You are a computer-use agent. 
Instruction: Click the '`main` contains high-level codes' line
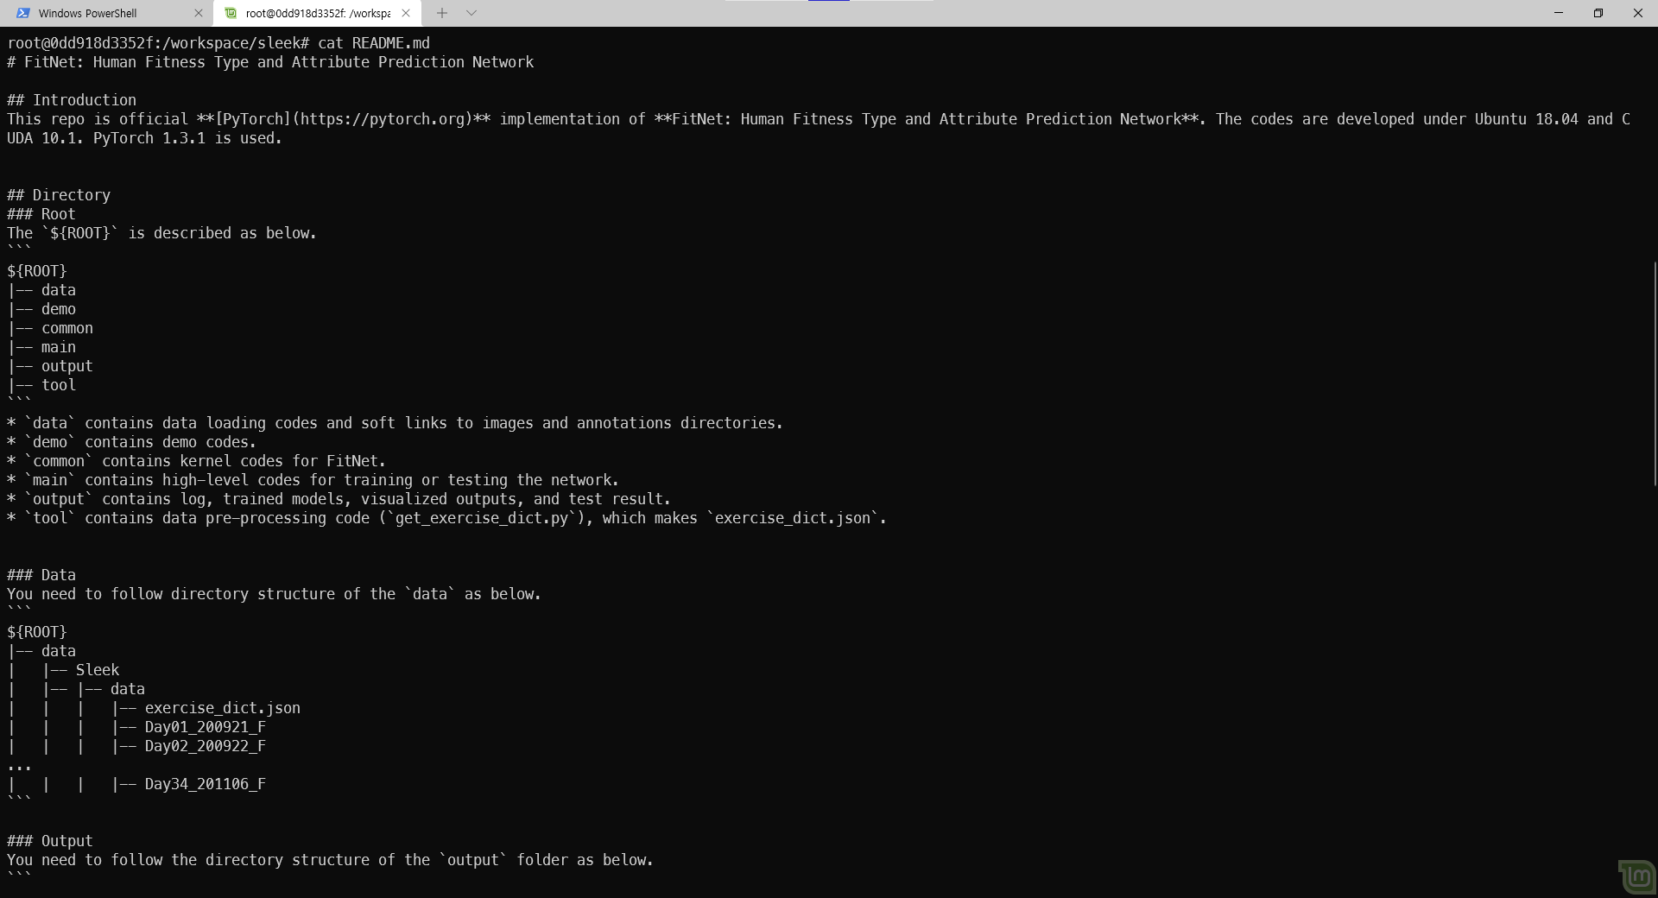pyautogui.click(x=313, y=480)
